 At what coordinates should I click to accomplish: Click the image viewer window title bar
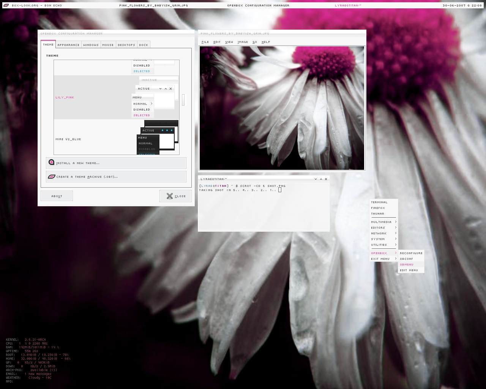[x=282, y=33]
